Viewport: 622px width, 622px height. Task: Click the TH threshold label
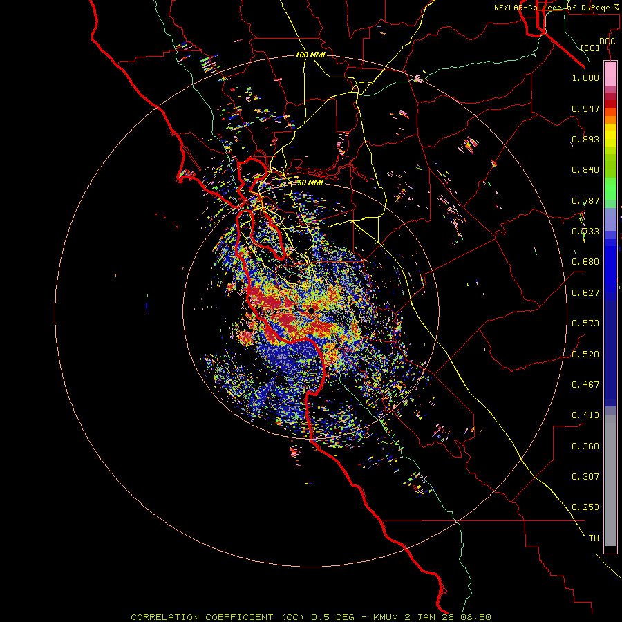pyautogui.click(x=594, y=538)
